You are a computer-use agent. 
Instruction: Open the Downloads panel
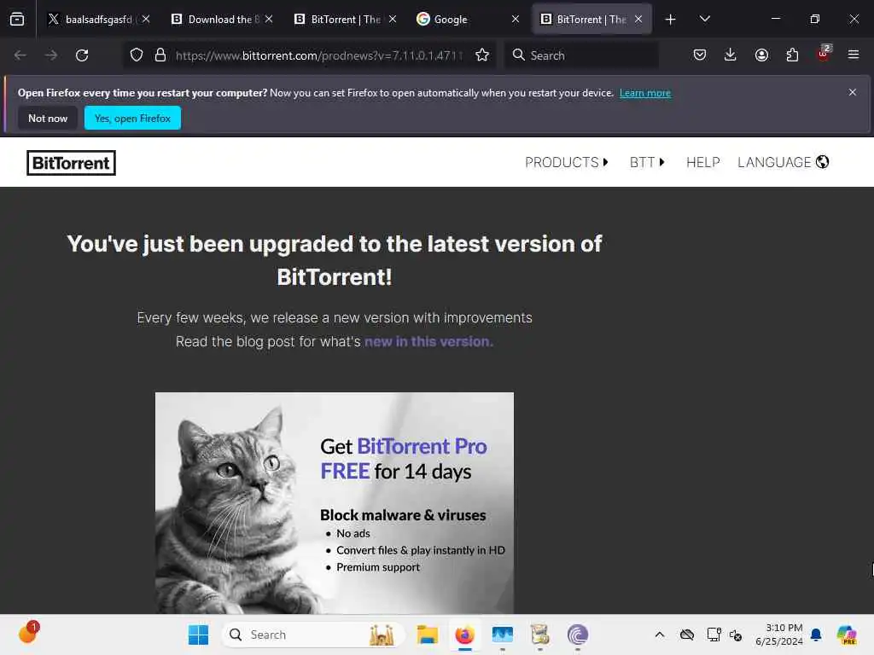tap(731, 55)
